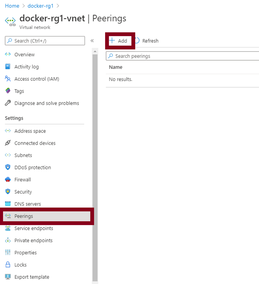
Task: Click the DDoS protection shield icon
Action: click(x=8, y=167)
